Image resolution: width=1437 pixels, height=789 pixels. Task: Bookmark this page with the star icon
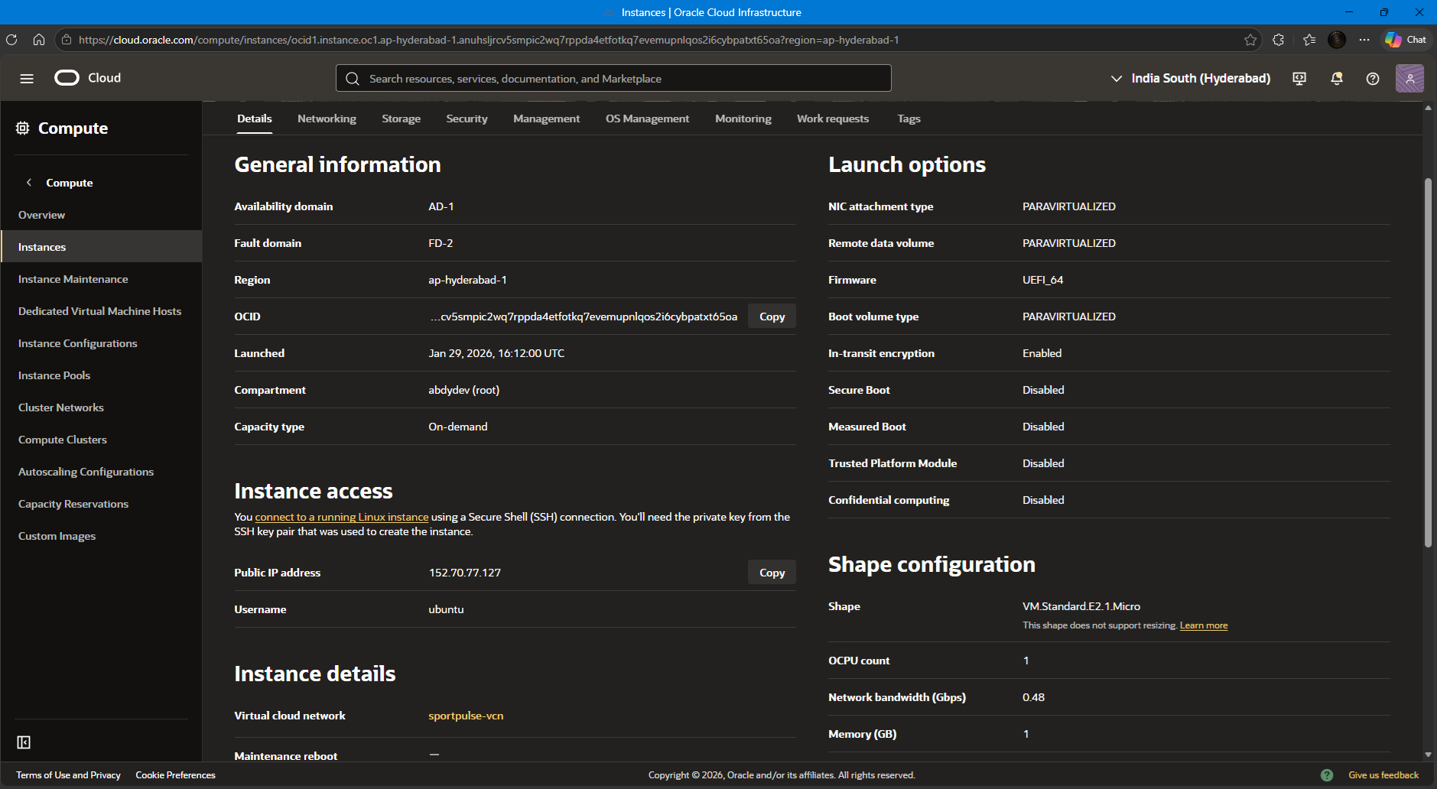(x=1250, y=40)
